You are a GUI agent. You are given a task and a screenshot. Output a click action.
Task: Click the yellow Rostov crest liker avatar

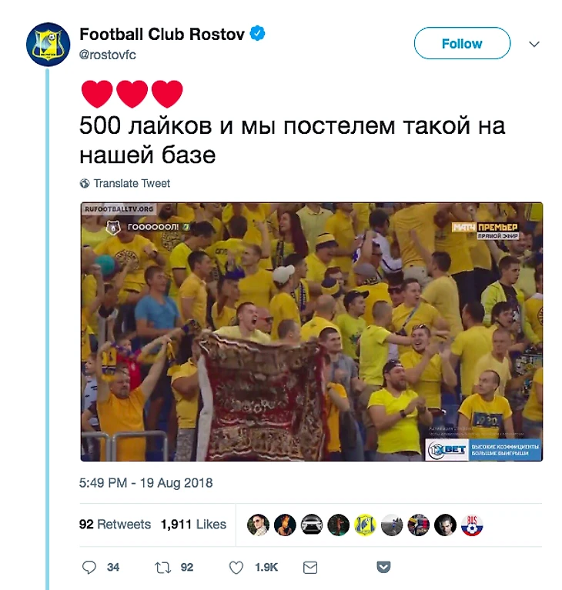(x=365, y=525)
